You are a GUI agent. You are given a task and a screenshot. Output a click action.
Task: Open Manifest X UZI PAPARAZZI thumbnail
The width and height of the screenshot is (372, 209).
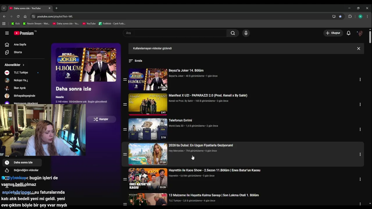pyautogui.click(x=148, y=105)
